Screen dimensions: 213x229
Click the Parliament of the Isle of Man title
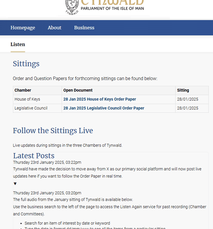(112, 8)
